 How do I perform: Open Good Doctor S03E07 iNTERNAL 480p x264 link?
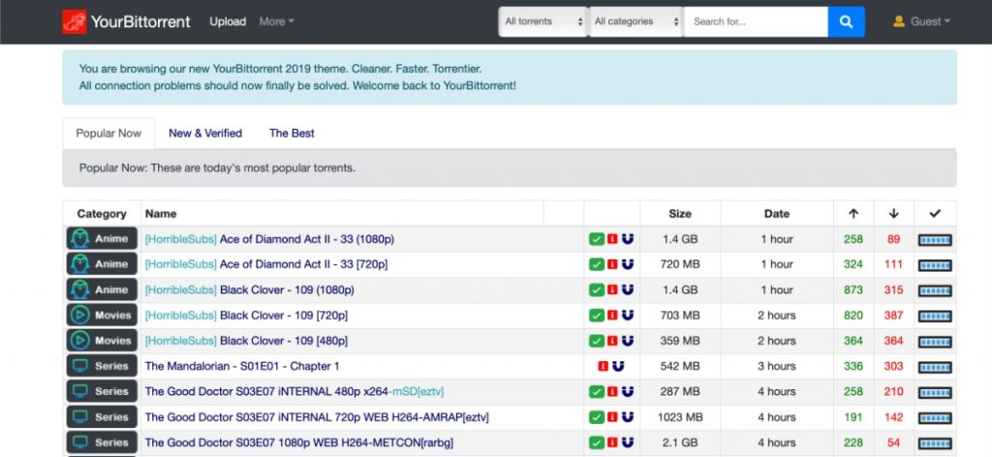point(294,391)
